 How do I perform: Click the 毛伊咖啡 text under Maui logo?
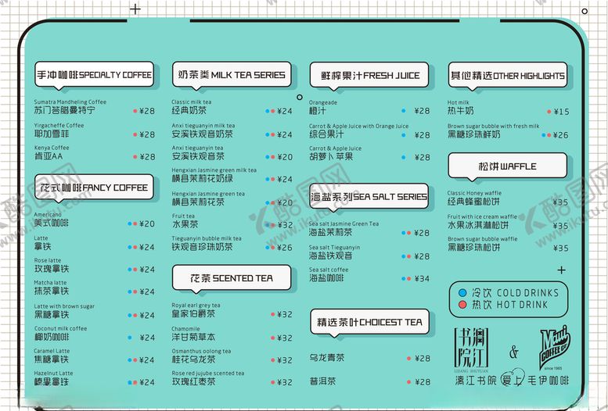click(548, 381)
